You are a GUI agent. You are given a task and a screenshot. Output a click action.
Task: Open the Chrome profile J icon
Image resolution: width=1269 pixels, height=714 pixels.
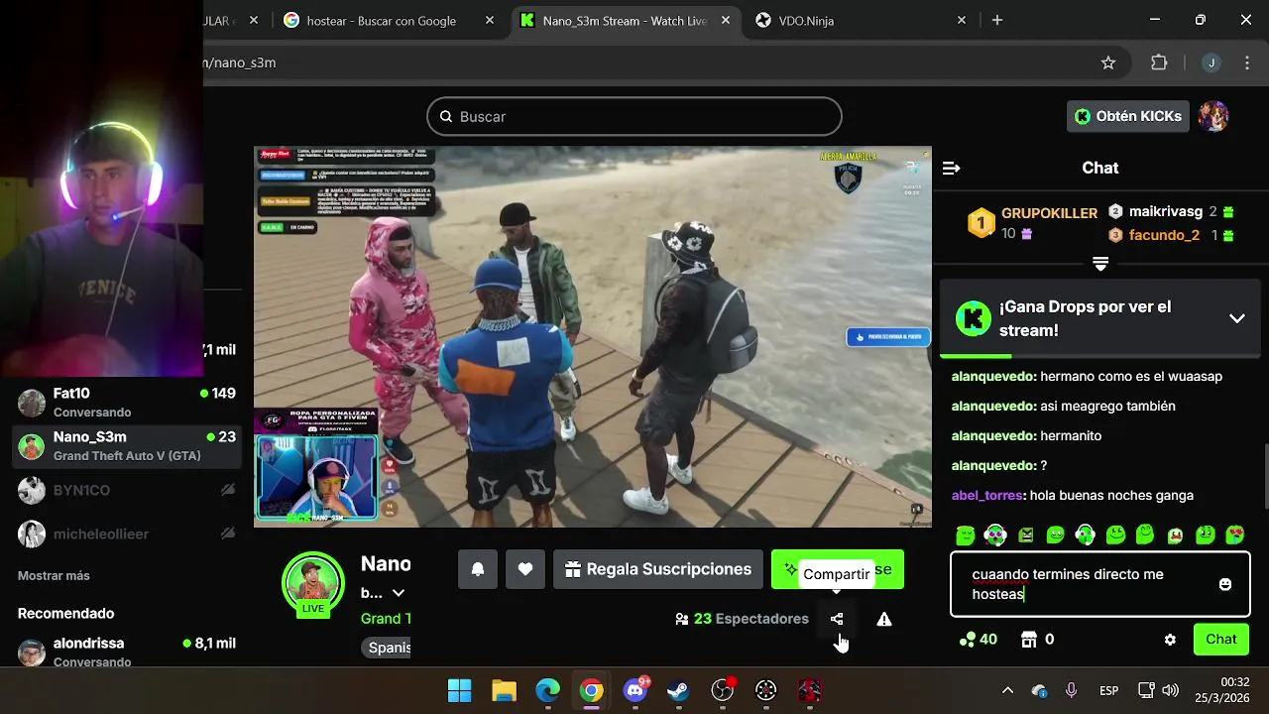pos(1211,62)
